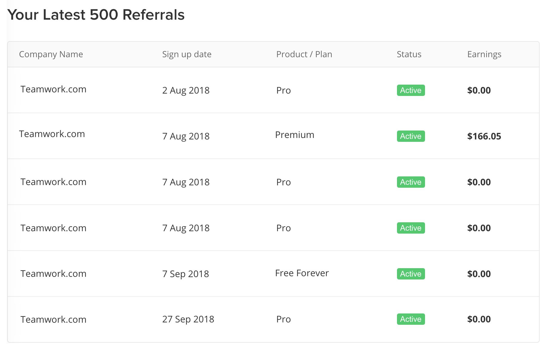Click the Product / Plan column header

(304, 54)
